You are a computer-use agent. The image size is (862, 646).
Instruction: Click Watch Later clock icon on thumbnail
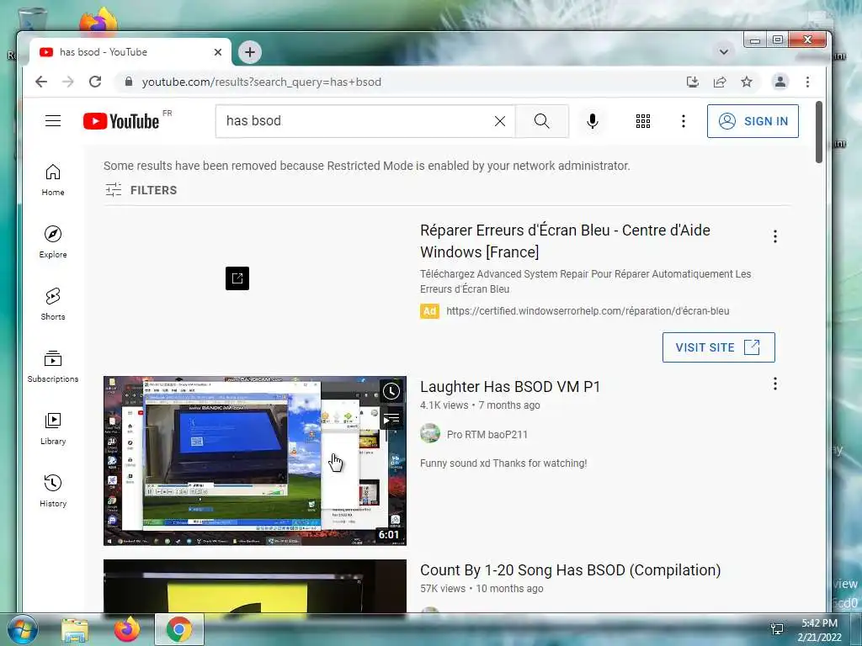391,391
